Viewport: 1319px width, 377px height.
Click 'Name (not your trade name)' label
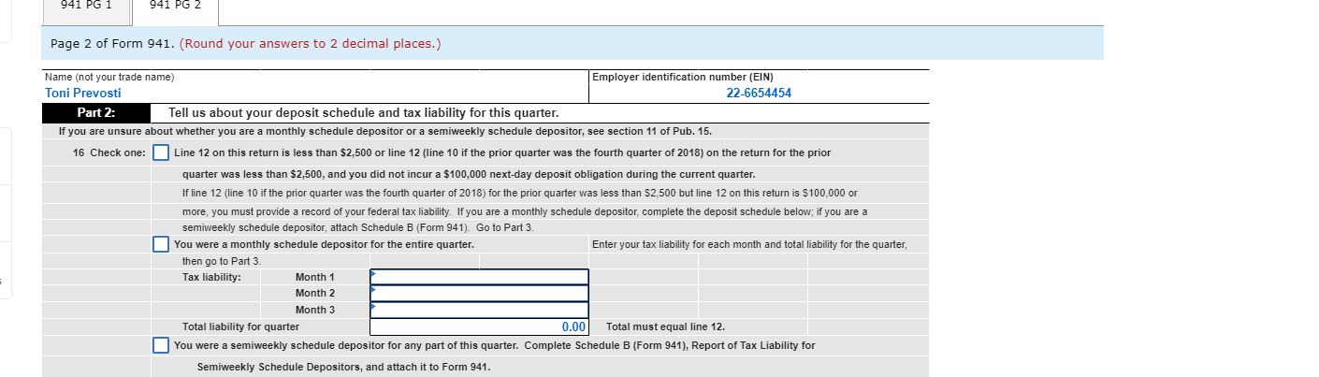[x=109, y=77]
